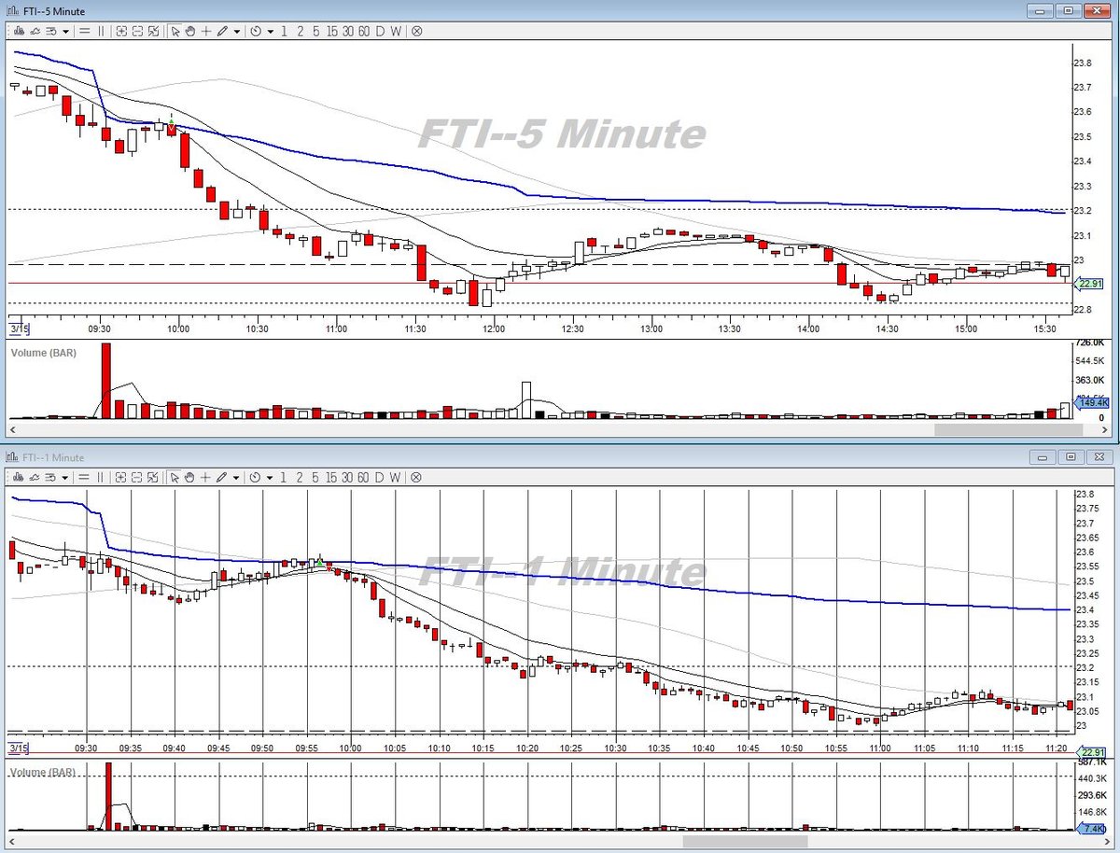Zoom in on the 1 Minute chart
This screenshot has width=1120, height=853.
tap(121, 477)
